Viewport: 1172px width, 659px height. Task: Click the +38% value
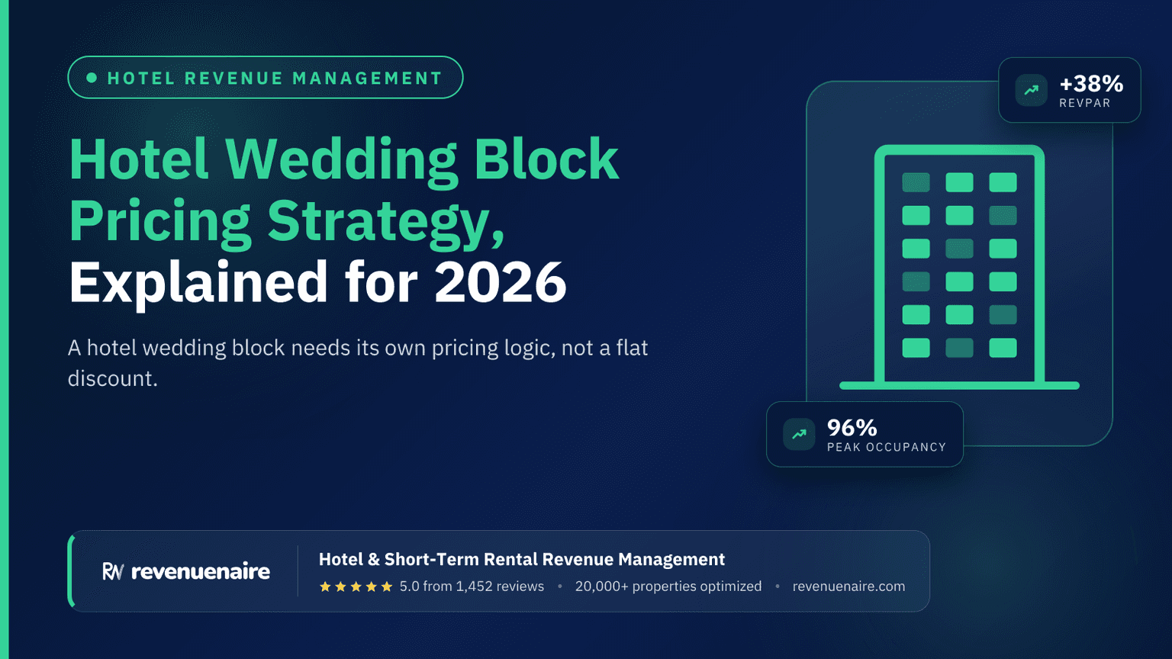(1091, 83)
